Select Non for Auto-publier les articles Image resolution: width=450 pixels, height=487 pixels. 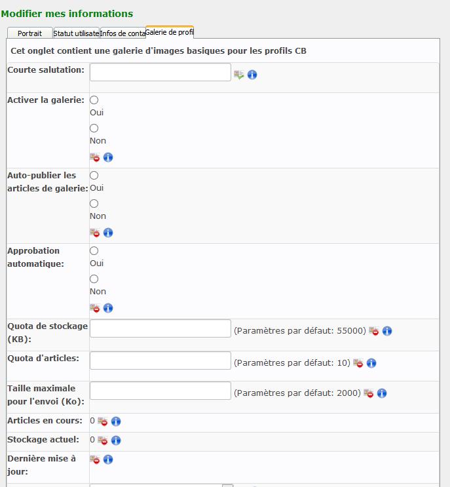click(94, 204)
